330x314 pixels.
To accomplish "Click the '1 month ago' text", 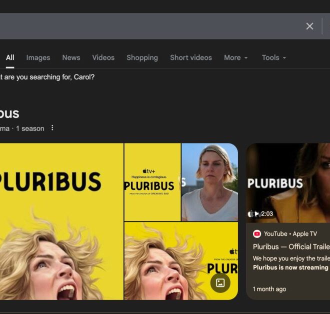I will click(269, 289).
